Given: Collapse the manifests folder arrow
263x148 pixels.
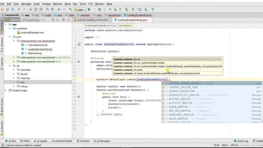Looking at the screenshot, I should coord(9,28).
